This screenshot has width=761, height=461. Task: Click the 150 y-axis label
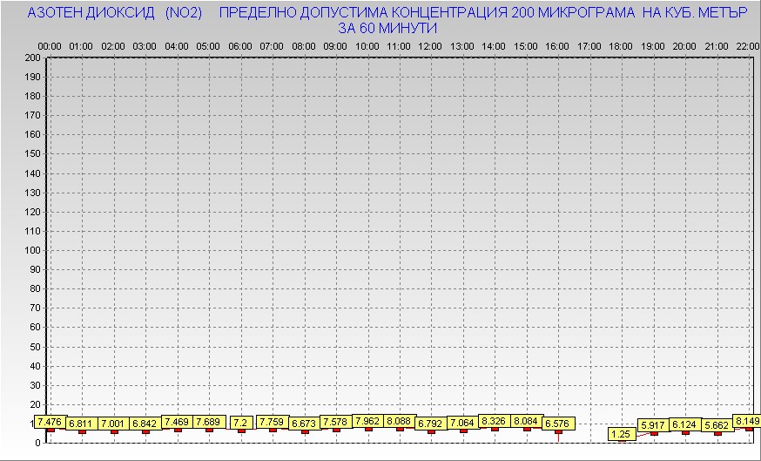point(32,154)
